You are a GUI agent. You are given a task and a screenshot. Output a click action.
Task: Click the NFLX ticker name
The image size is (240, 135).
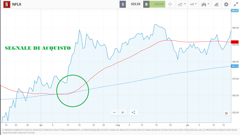point(17,4)
